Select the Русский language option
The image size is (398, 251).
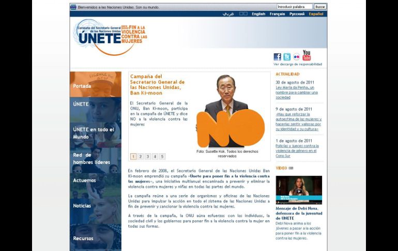[297, 14]
